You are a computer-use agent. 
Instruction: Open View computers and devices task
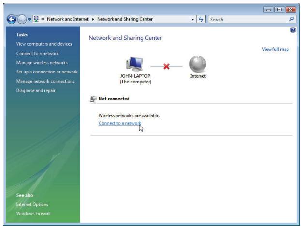click(44, 44)
